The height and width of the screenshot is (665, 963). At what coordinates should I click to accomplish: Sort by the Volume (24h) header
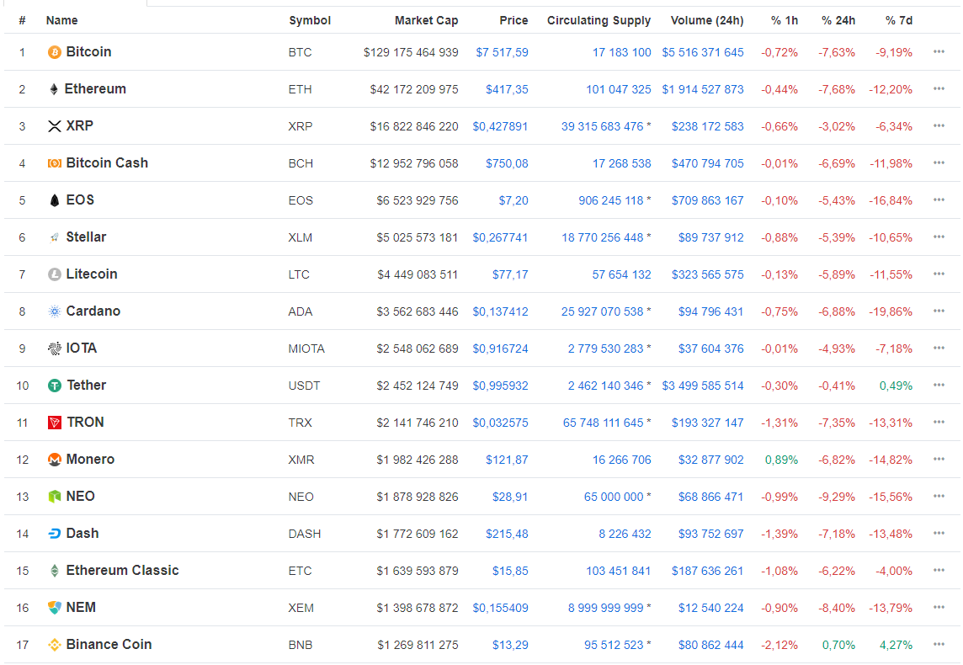pyautogui.click(x=707, y=20)
